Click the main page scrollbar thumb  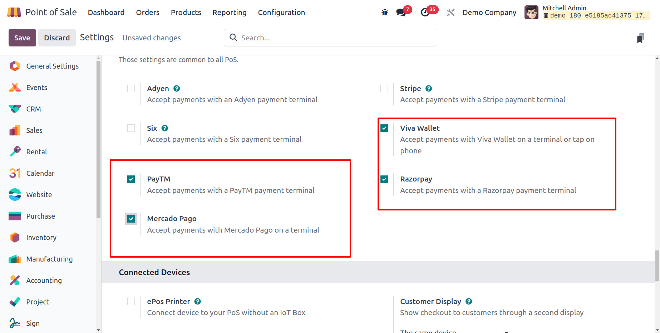click(657, 265)
